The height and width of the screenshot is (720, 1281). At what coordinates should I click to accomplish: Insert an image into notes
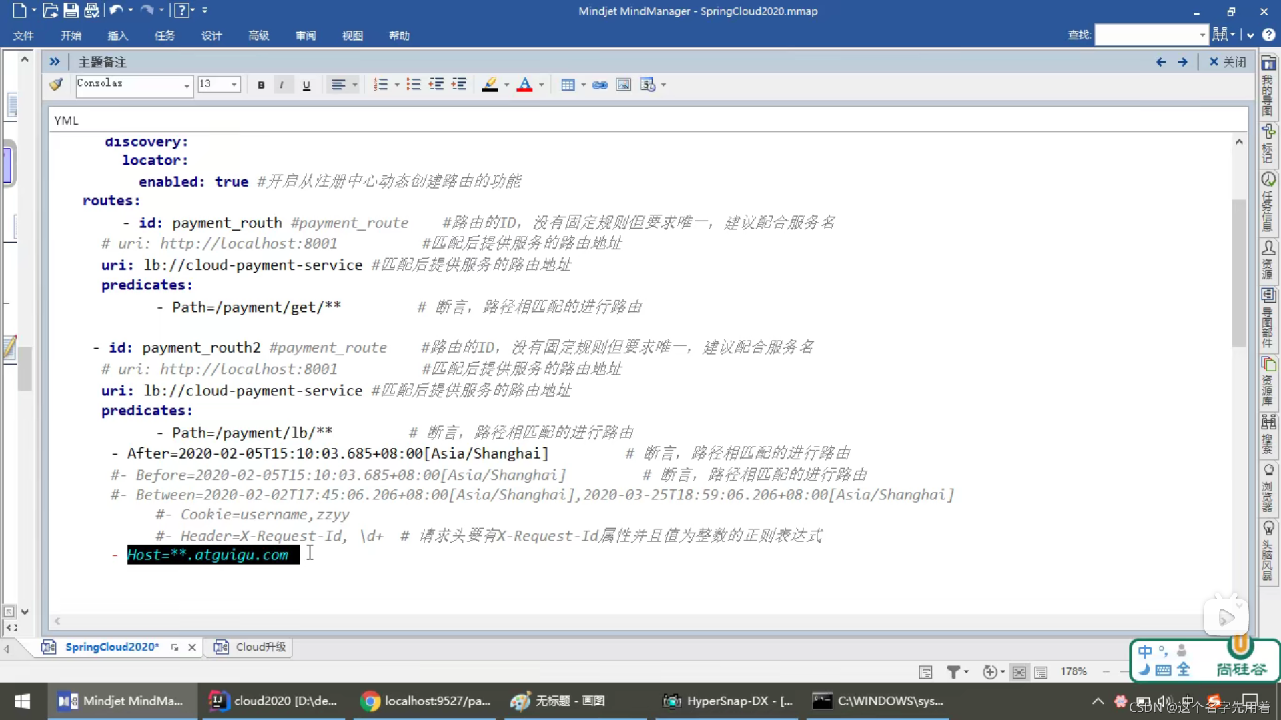[624, 85]
